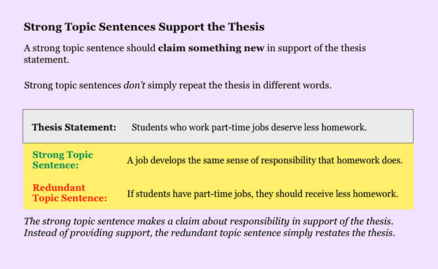438x269 pixels.
Task: Click the red word "Redundant"
Action: (59, 188)
